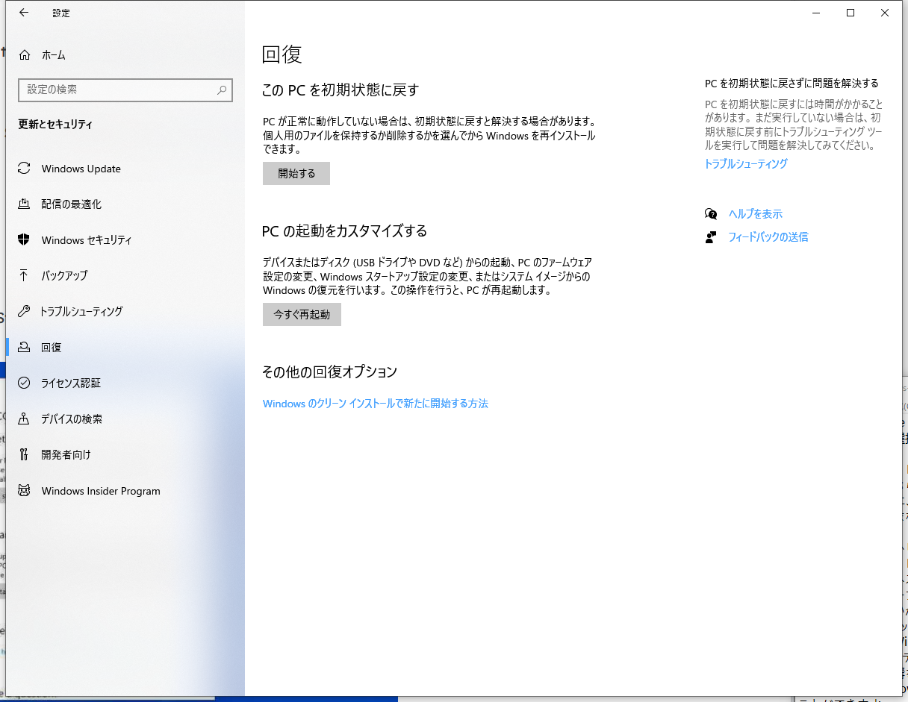Screen dimensions: 908x702
Task: Click the back arrow to return
Action: (24, 13)
